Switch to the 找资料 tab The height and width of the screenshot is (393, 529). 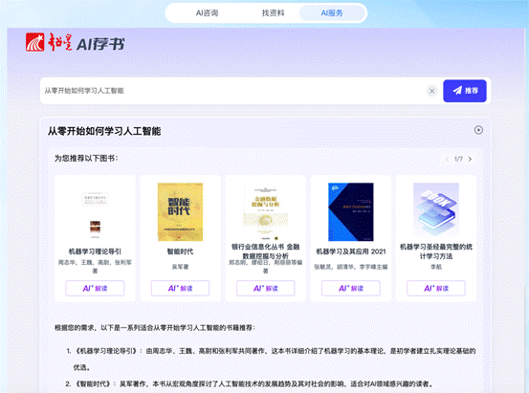pyautogui.click(x=273, y=13)
